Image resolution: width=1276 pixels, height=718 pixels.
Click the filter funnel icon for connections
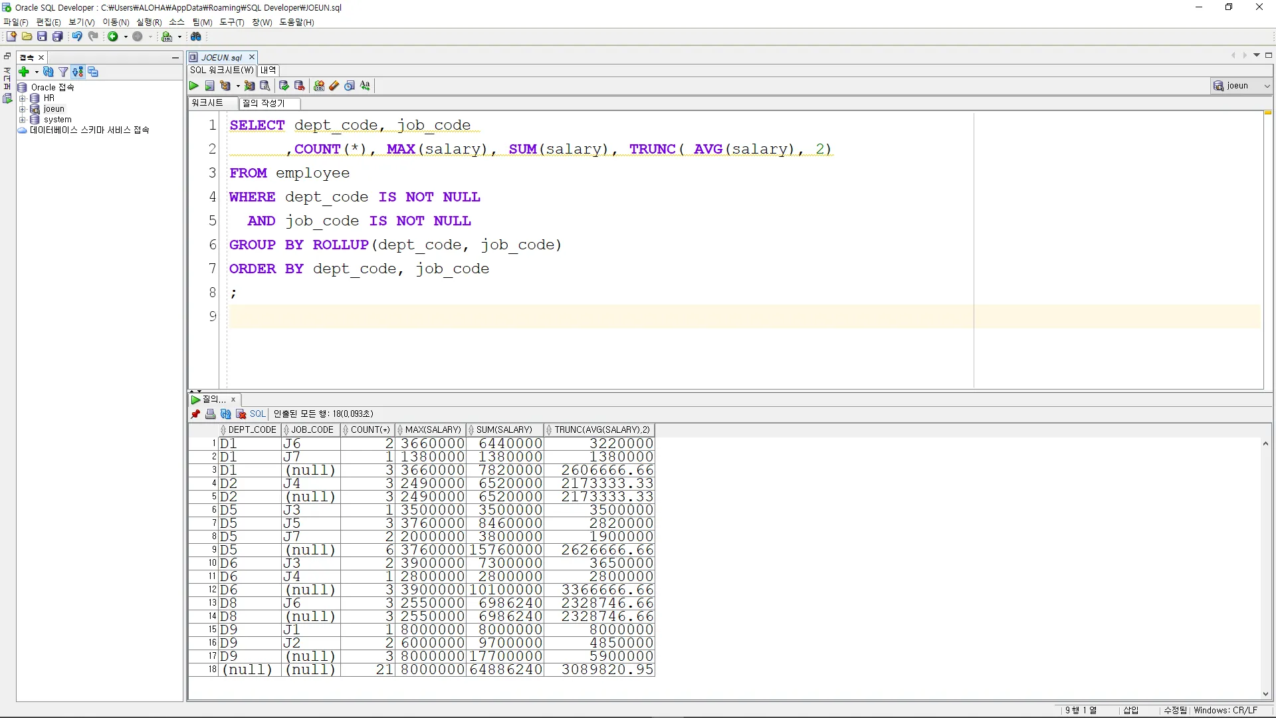[x=63, y=72]
